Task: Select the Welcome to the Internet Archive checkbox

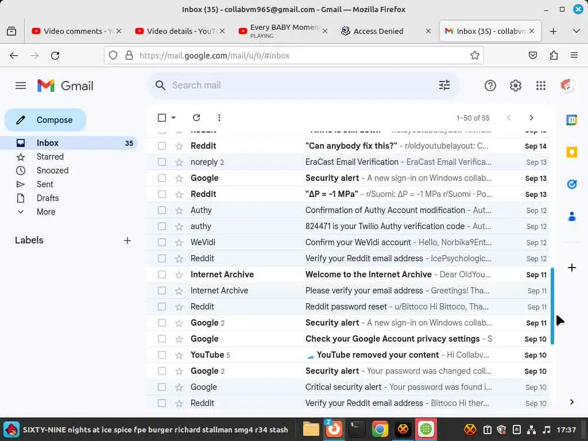Action: pyautogui.click(x=162, y=274)
